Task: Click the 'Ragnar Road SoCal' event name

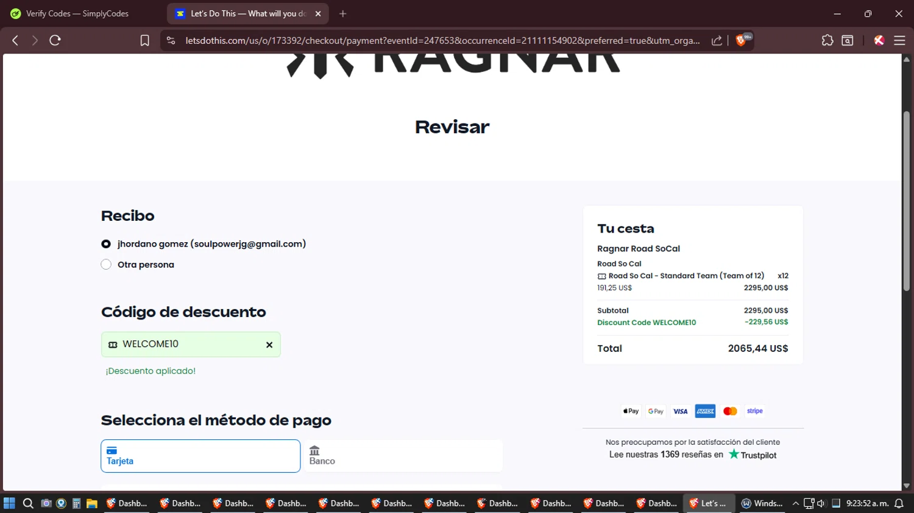Action: pyautogui.click(x=639, y=248)
